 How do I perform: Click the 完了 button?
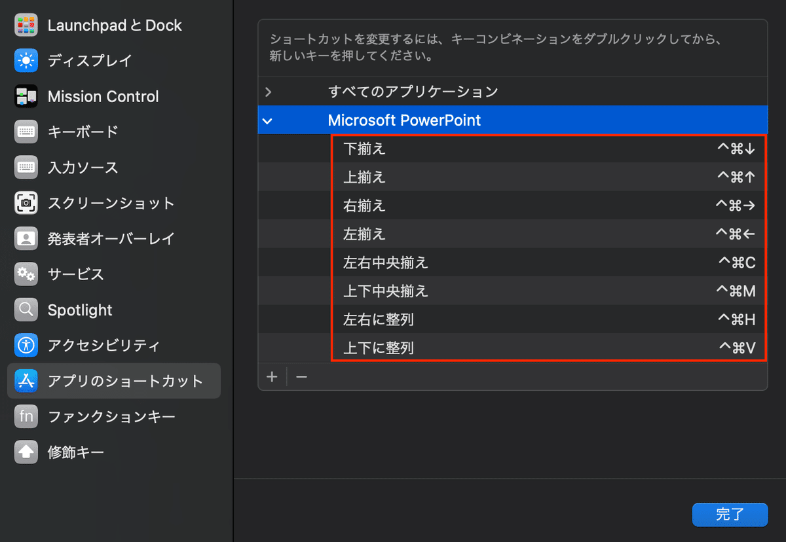(x=730, y=515)
